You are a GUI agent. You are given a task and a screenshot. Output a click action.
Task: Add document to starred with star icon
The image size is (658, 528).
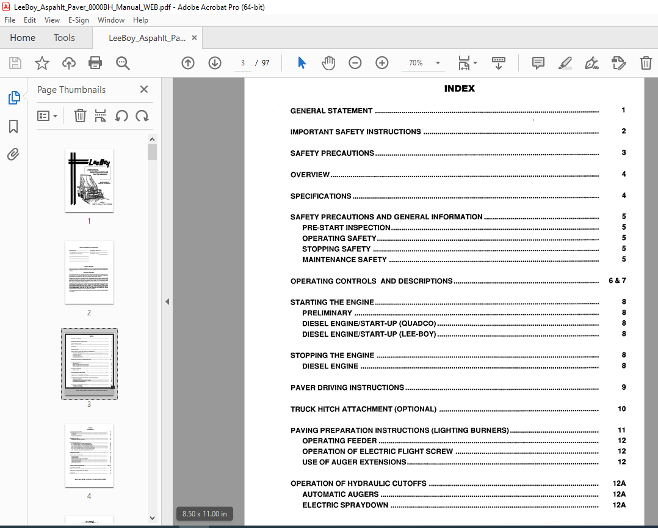[42, 63]
